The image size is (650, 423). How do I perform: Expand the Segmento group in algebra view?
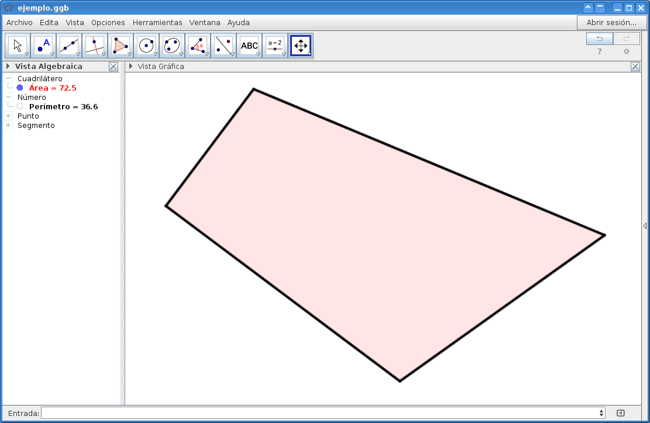(x=8, y=125)
